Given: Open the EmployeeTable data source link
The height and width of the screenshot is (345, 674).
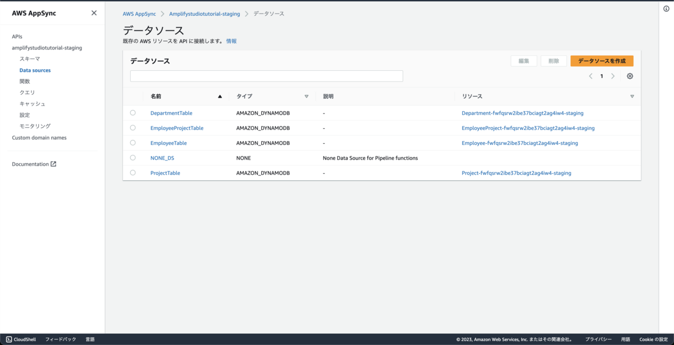Looking at the screenshot, I should [x=168, y=143].
